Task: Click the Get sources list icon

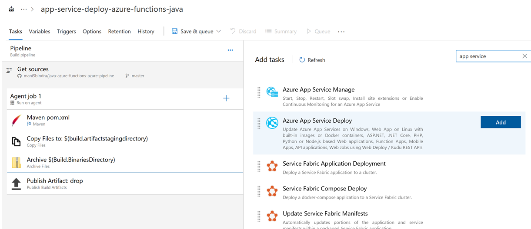Action: [x=9, y=70]
